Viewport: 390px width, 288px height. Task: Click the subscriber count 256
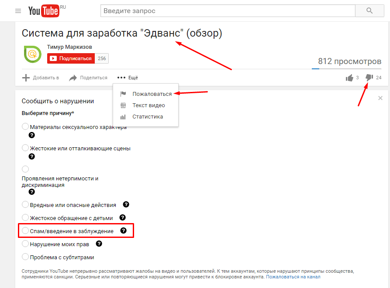pos(102,58)
